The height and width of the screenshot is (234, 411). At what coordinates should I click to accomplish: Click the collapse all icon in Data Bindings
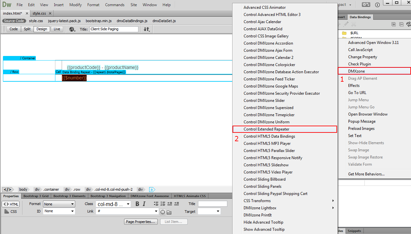tap(401, 24)
